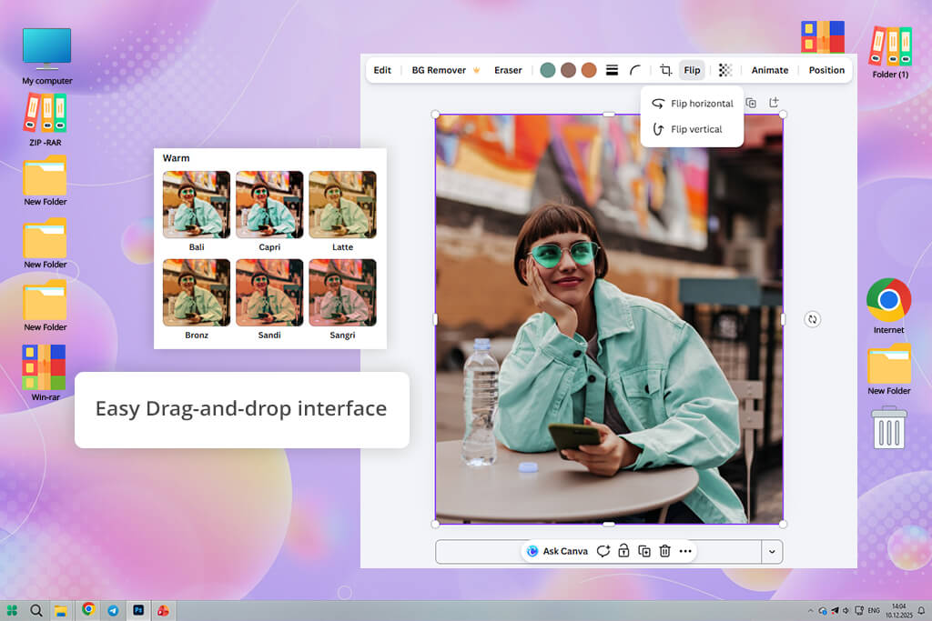
Task: Add a comment via the speech bubble icon
Action: [x=603, y=551]
